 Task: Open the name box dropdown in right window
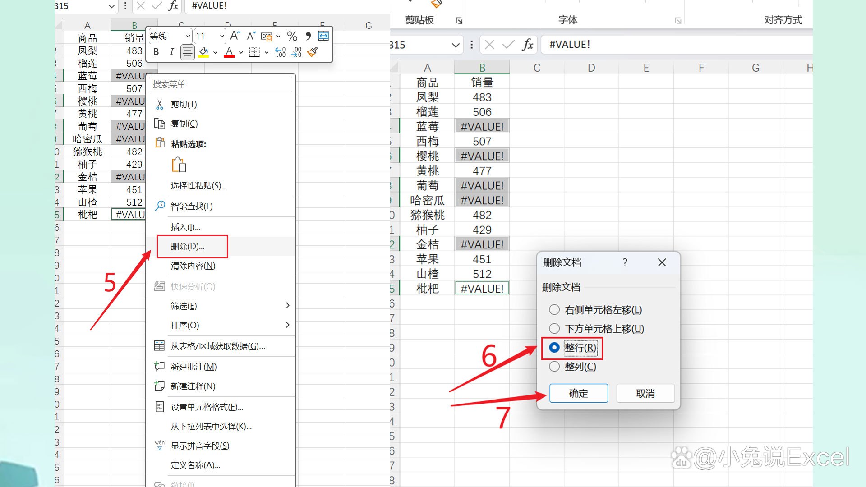click(456, 45)
